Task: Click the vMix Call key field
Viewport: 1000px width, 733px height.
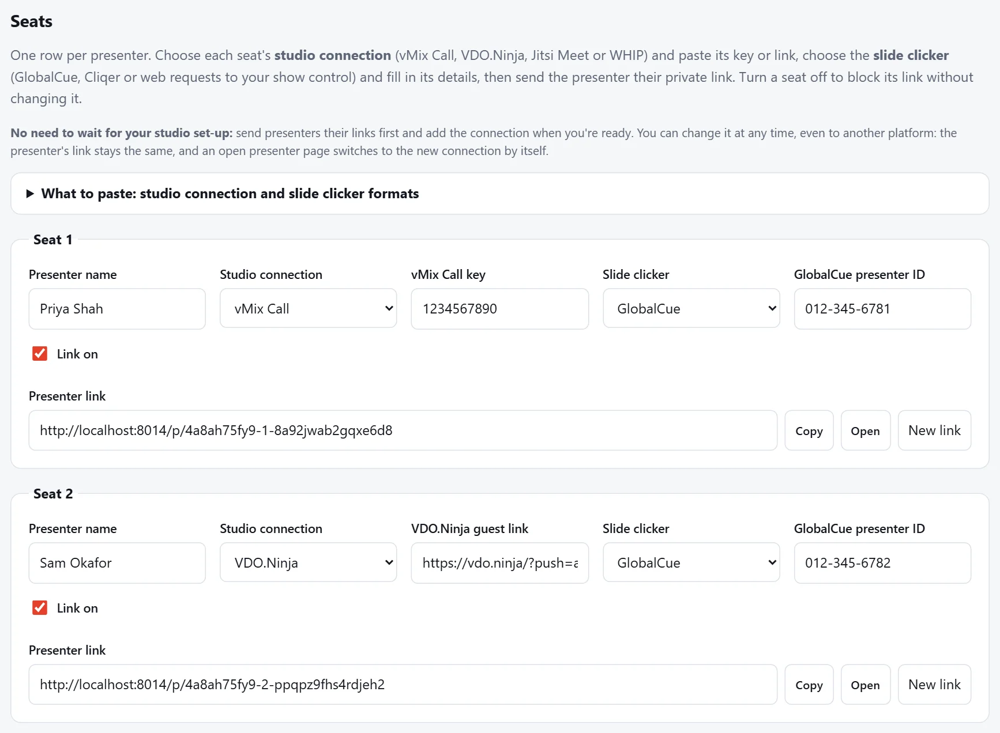Action: click(x=499, y=309)
